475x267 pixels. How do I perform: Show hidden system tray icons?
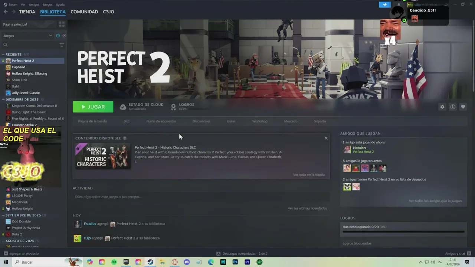tap(420, 262)
